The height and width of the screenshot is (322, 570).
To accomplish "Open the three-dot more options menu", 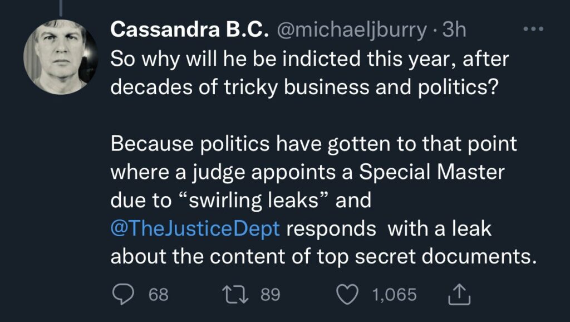I will (x=534, y=30).
